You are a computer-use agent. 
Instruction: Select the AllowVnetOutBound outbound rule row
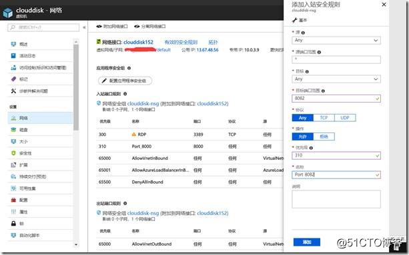[x=190, y=244]
